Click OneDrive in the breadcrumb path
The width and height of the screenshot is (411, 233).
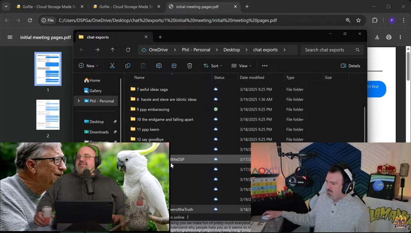click(158, 50)
